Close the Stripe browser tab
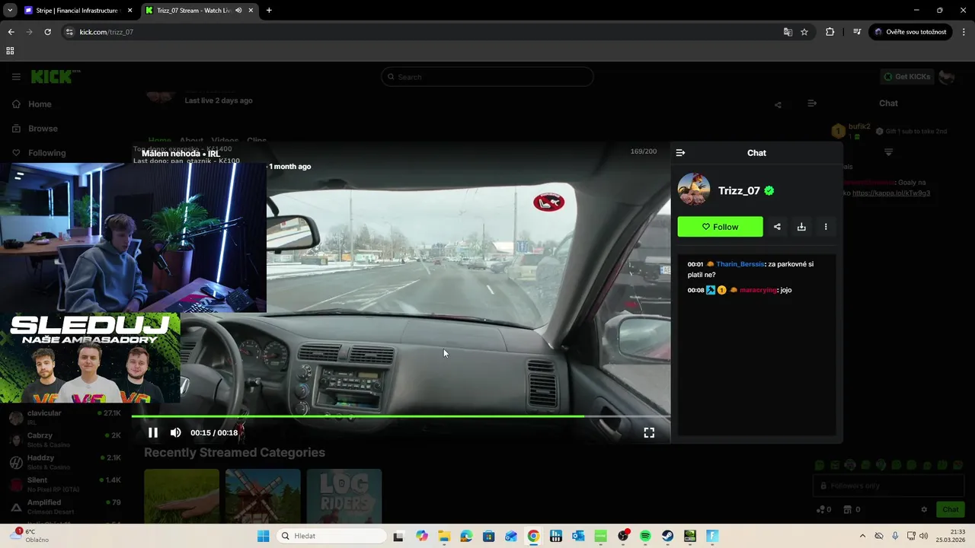975x548 pixels. pyautogui.click(x=130, y=11)
